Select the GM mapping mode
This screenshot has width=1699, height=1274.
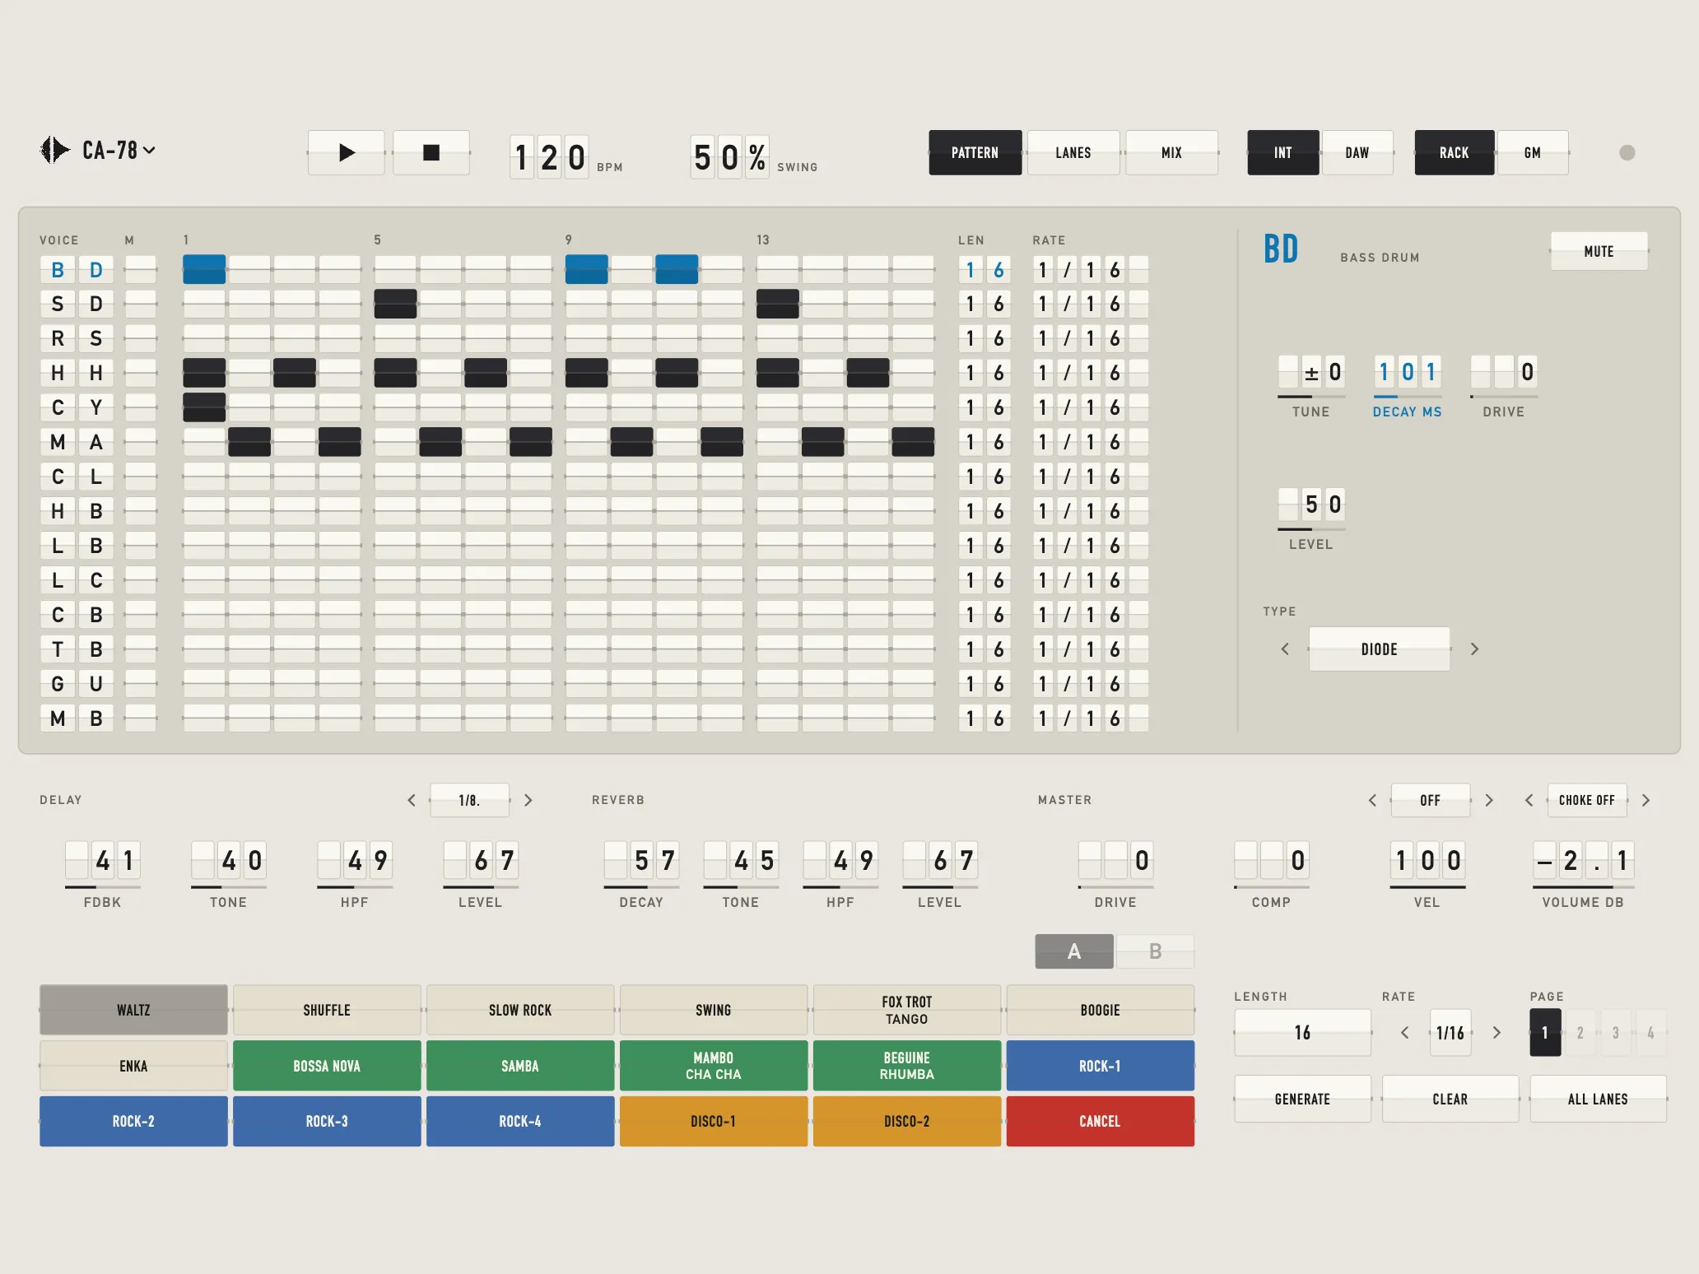pos(1533,152)
